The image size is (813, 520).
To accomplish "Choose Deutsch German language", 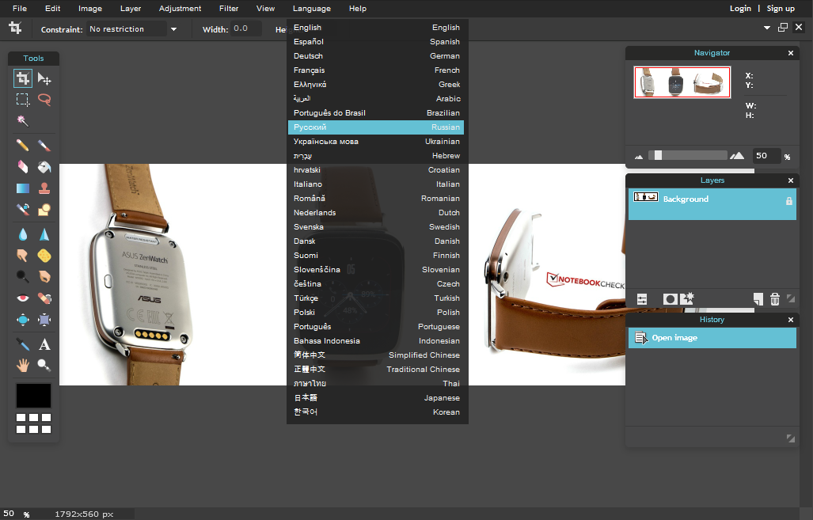I will point(376,56).
